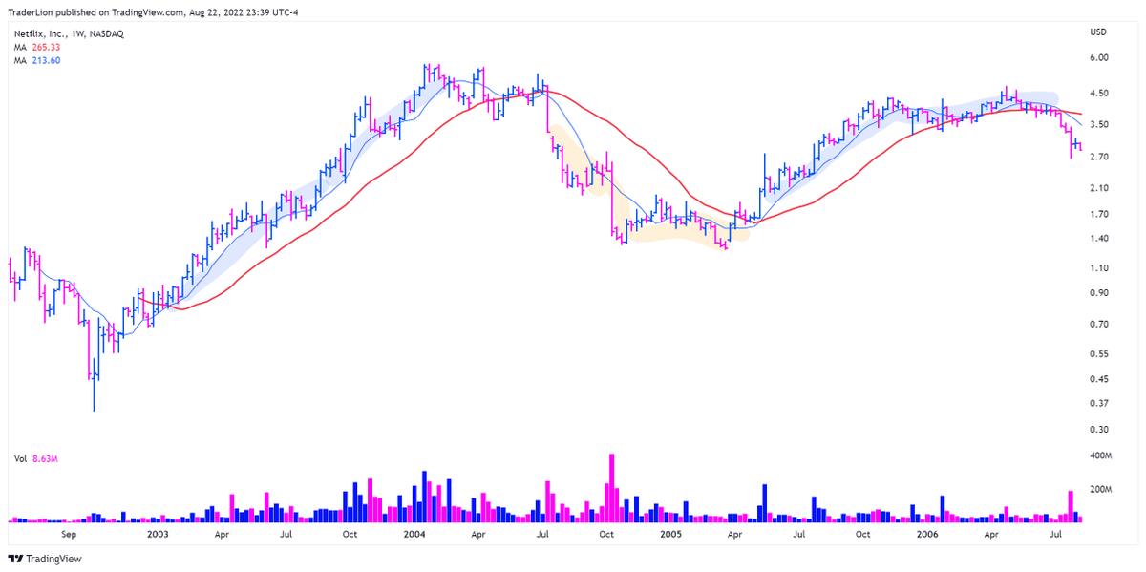This screenshot has width=1146, height=572.
Task: Click the USD currency label
Action: pyautogui.click(x=1098, y=33)
